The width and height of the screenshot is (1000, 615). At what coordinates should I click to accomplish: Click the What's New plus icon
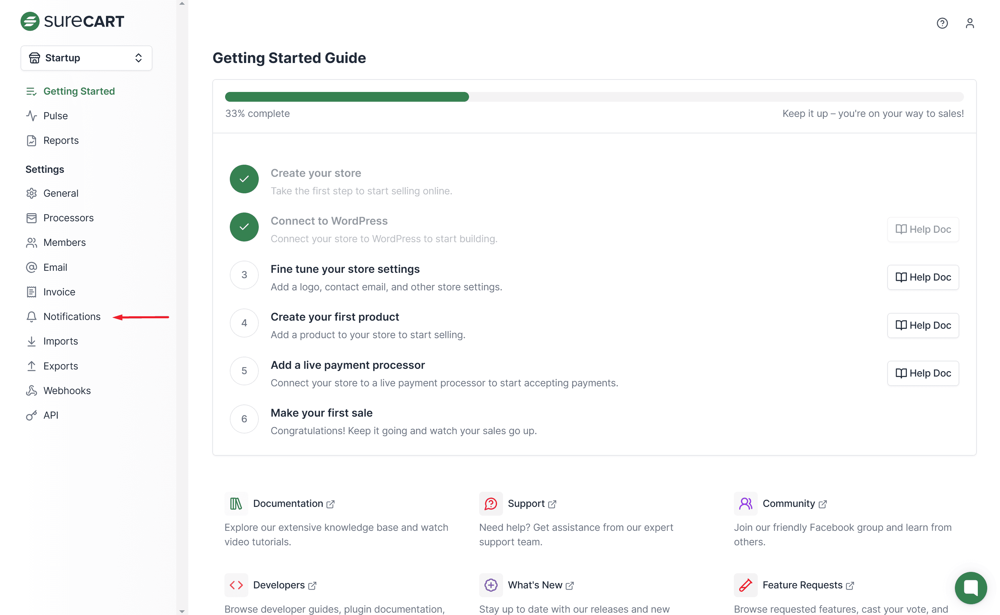click(x=491, y=585)
